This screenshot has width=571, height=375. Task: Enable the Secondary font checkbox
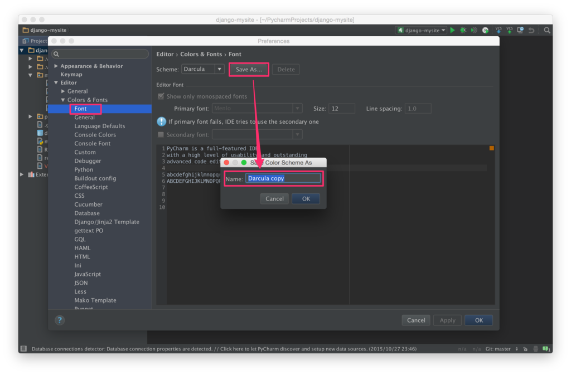point(161,135)
